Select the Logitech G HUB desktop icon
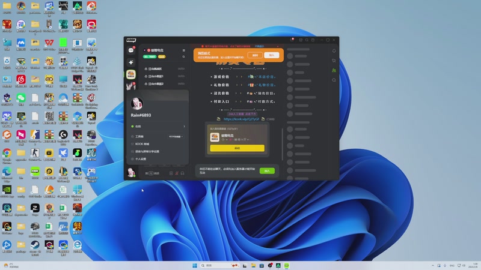Screen dimensions: 481x270 coord(63,137)
